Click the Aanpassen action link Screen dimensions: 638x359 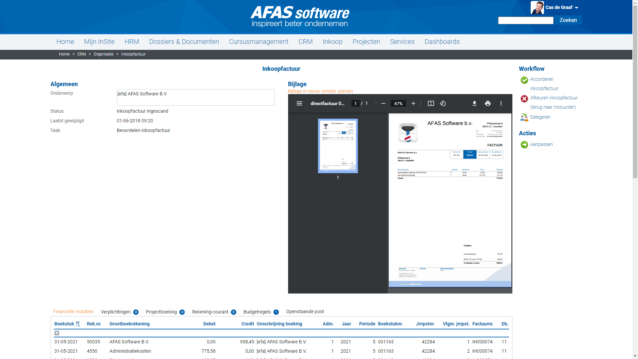(541, 145)
